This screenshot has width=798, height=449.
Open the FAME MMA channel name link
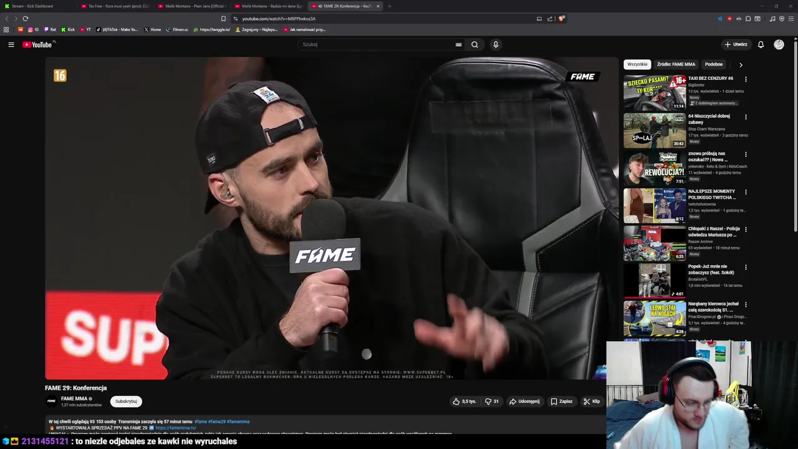click(x=74, y=398)
